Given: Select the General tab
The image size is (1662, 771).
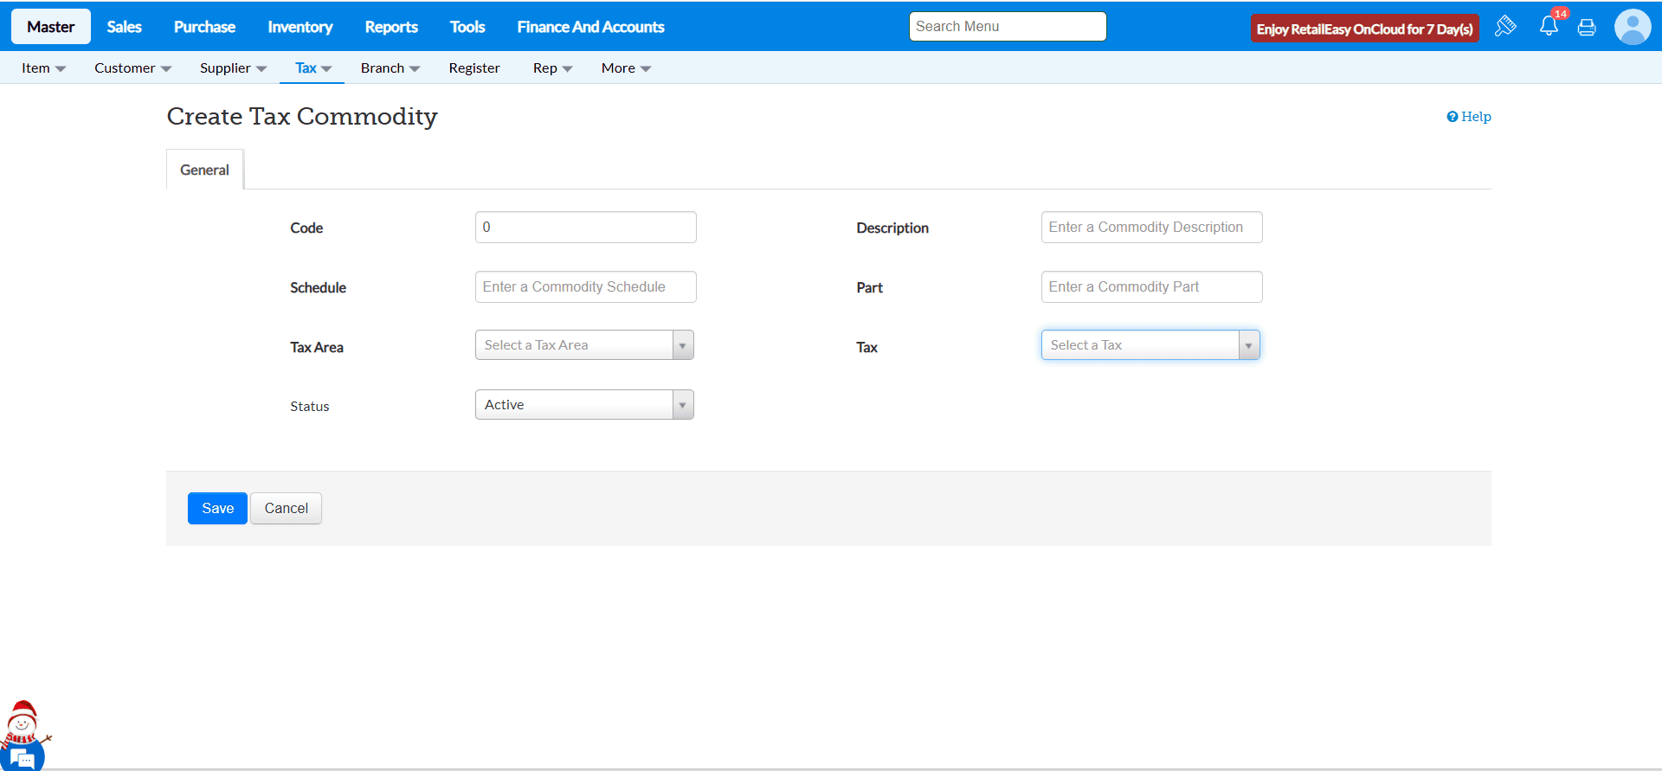Looking at the screenshot, I should pos(205,170).
